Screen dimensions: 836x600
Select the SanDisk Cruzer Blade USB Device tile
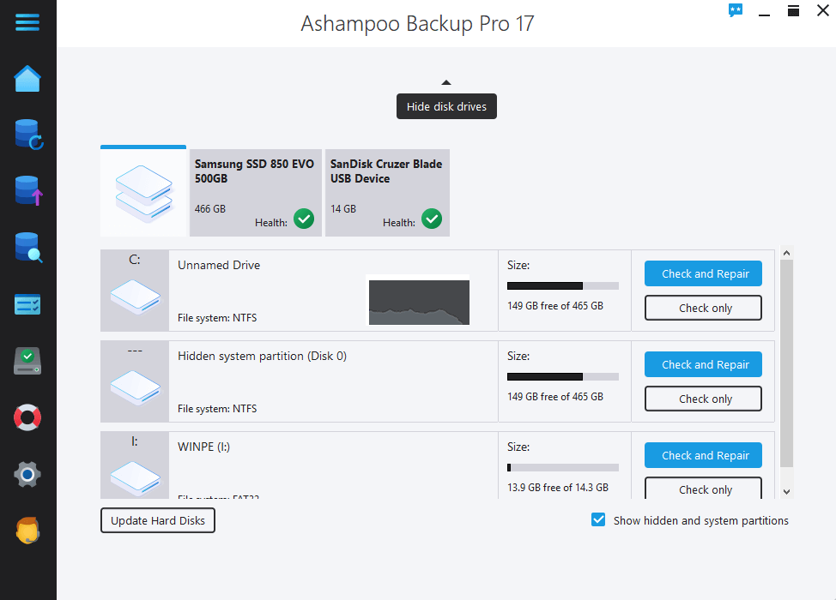[386, 192]
